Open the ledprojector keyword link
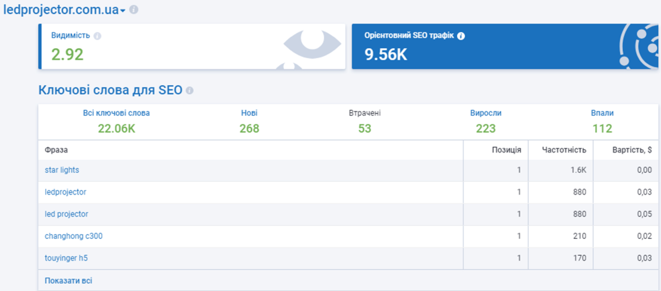 (x=65, y=192)
